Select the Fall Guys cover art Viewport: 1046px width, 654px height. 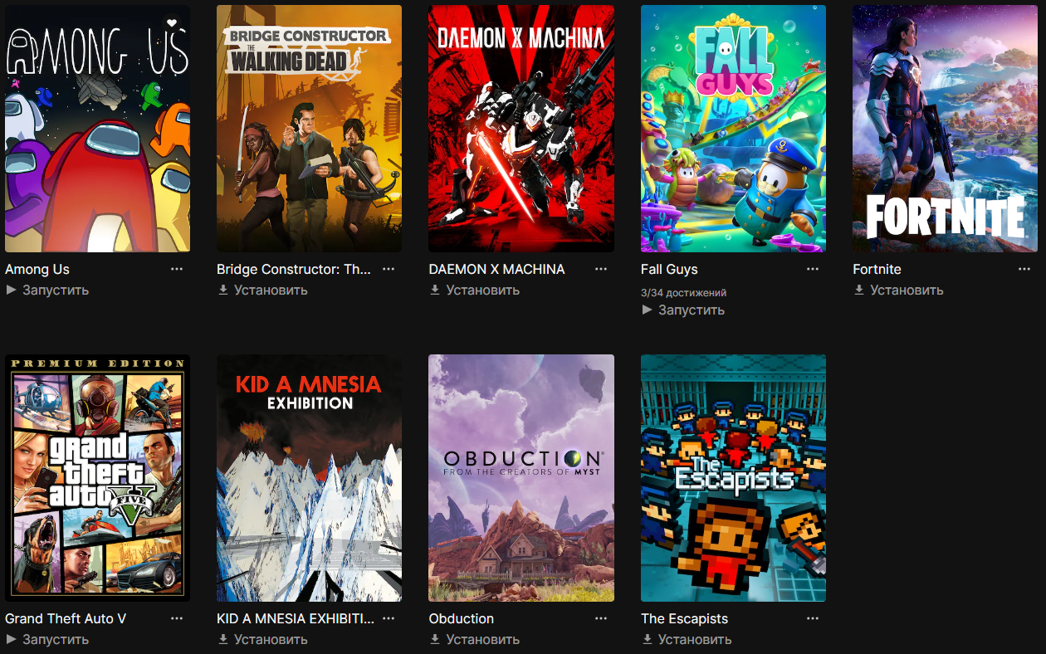(733, 129)
